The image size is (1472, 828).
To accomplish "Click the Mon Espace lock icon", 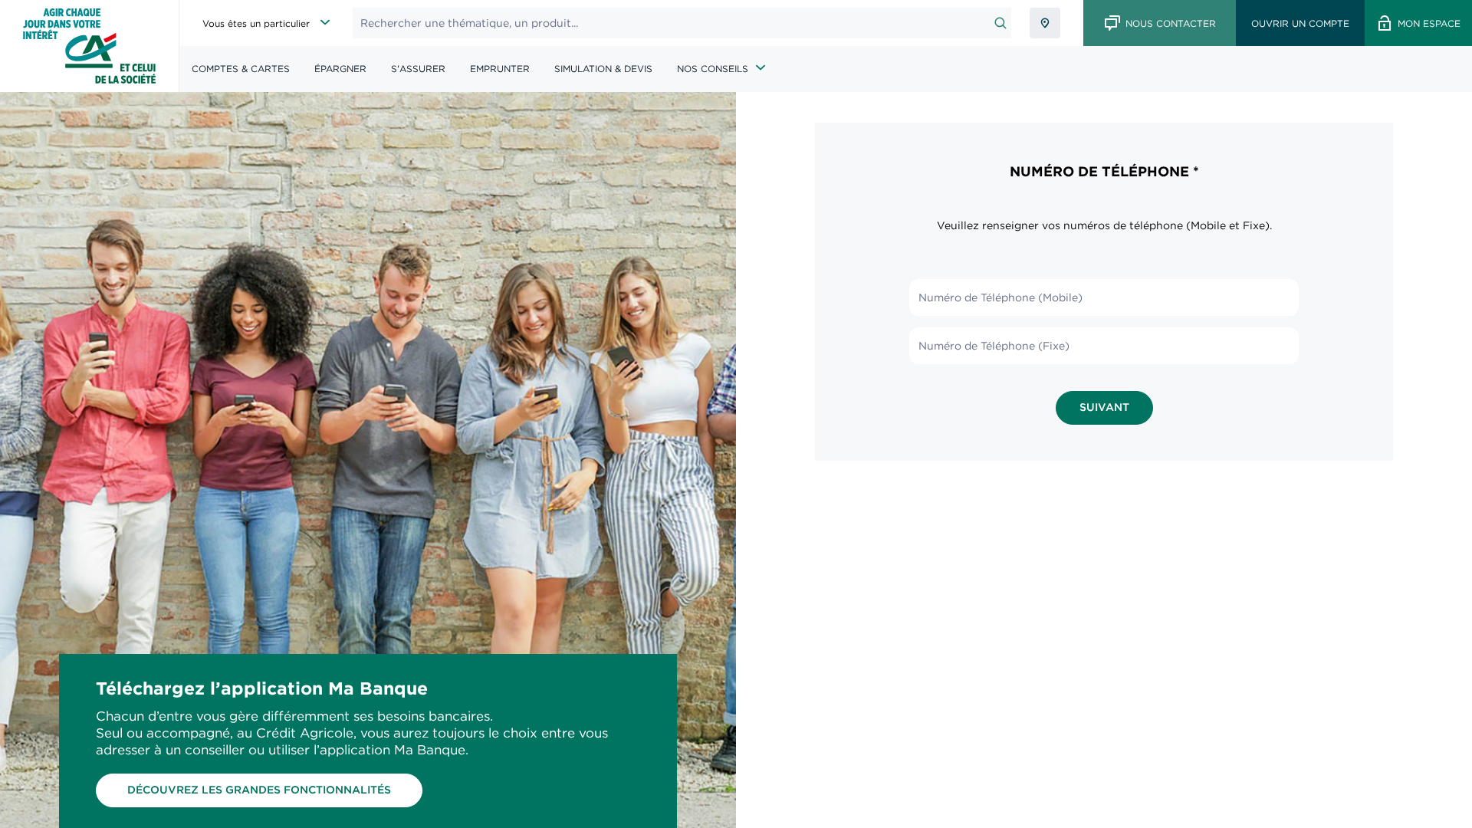I will click(x=1385, y=23).
